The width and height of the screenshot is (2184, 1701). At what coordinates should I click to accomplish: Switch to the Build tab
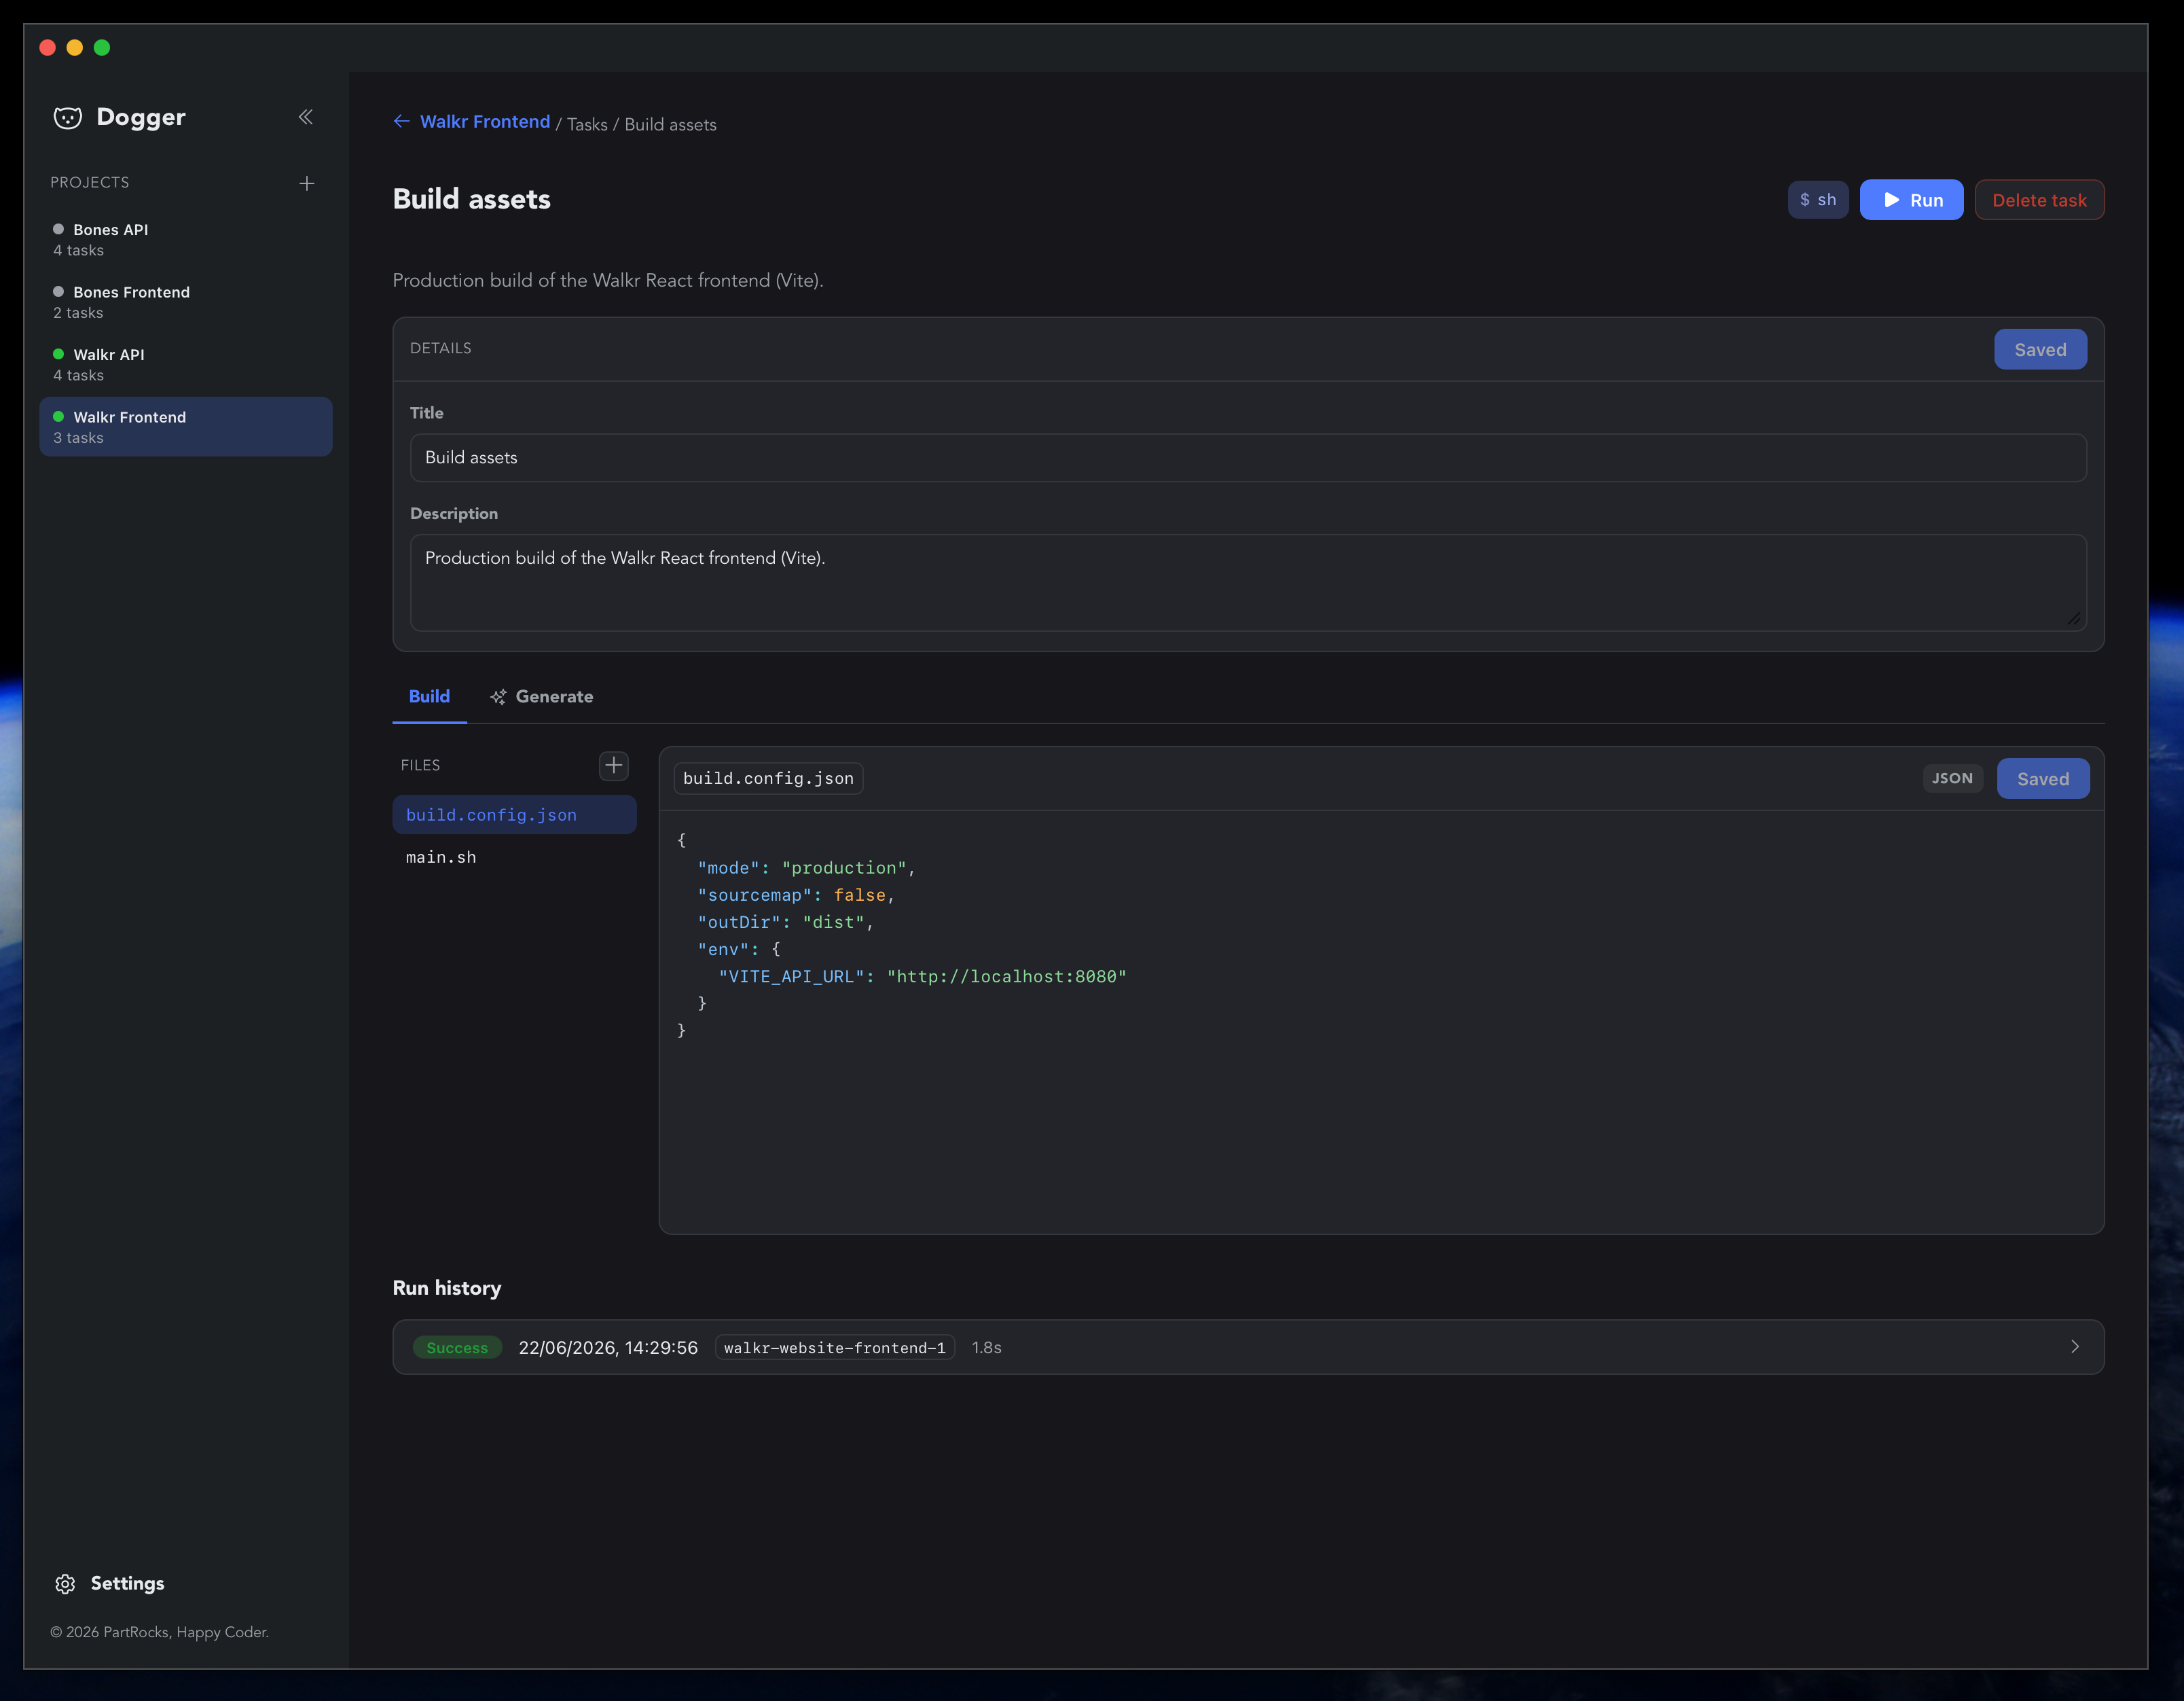[x=429, y=696]
